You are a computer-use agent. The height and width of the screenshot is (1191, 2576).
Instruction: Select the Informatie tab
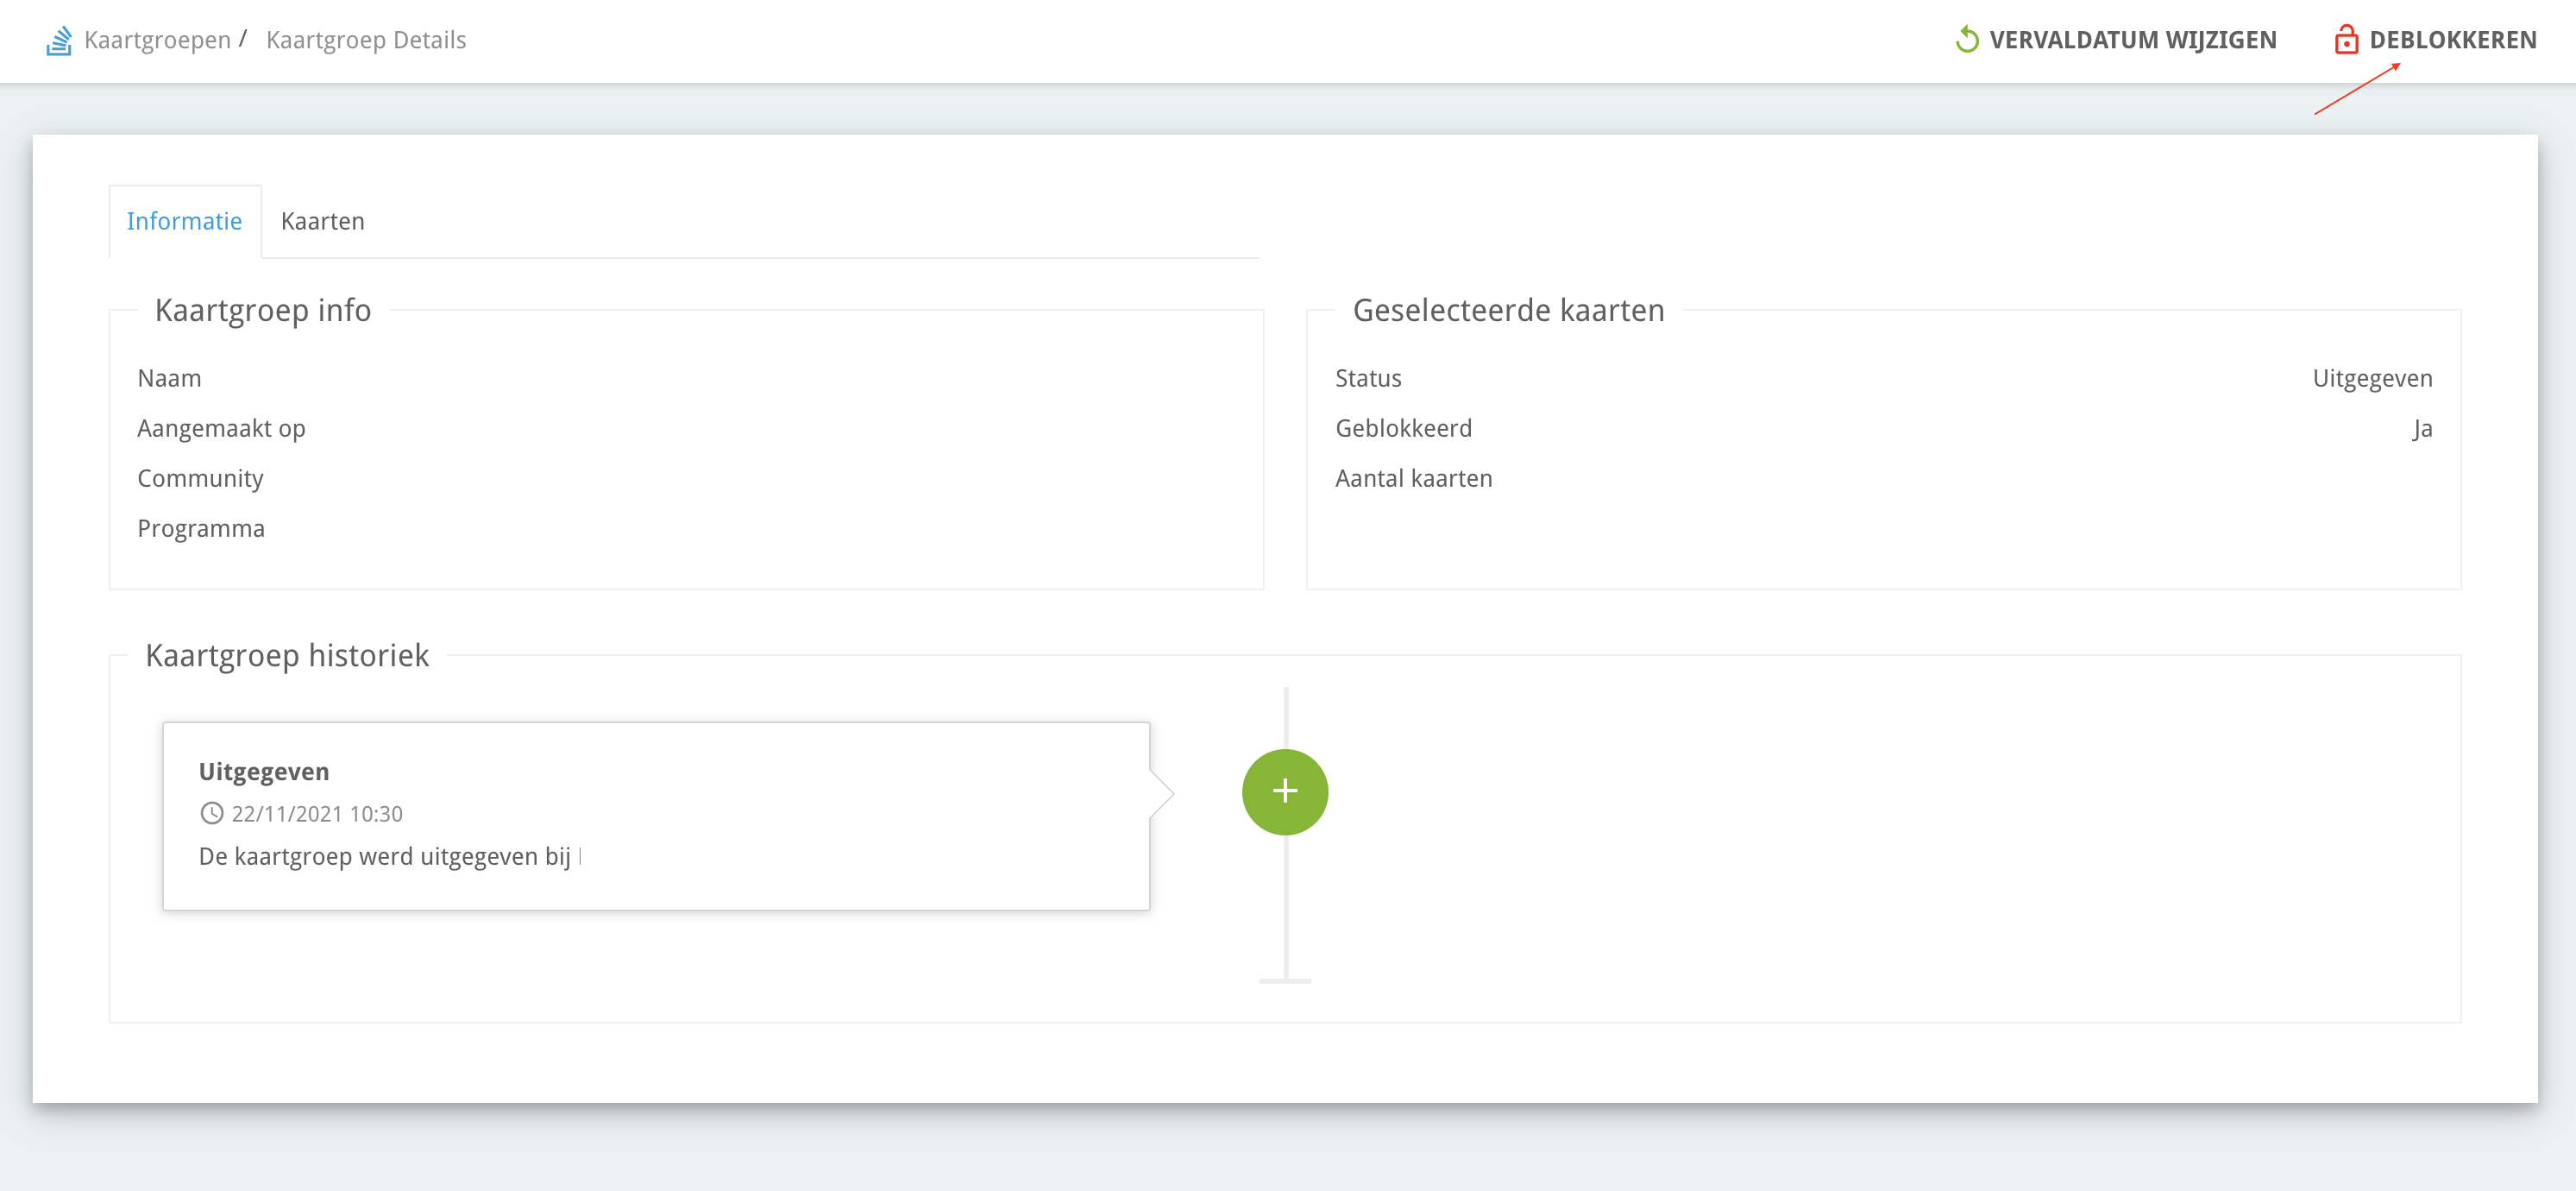pyautogui.click(x=184, y=221)
